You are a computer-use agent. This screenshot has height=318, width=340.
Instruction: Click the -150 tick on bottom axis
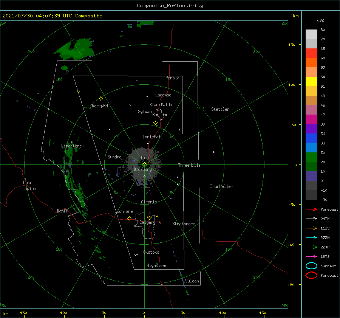22,313
